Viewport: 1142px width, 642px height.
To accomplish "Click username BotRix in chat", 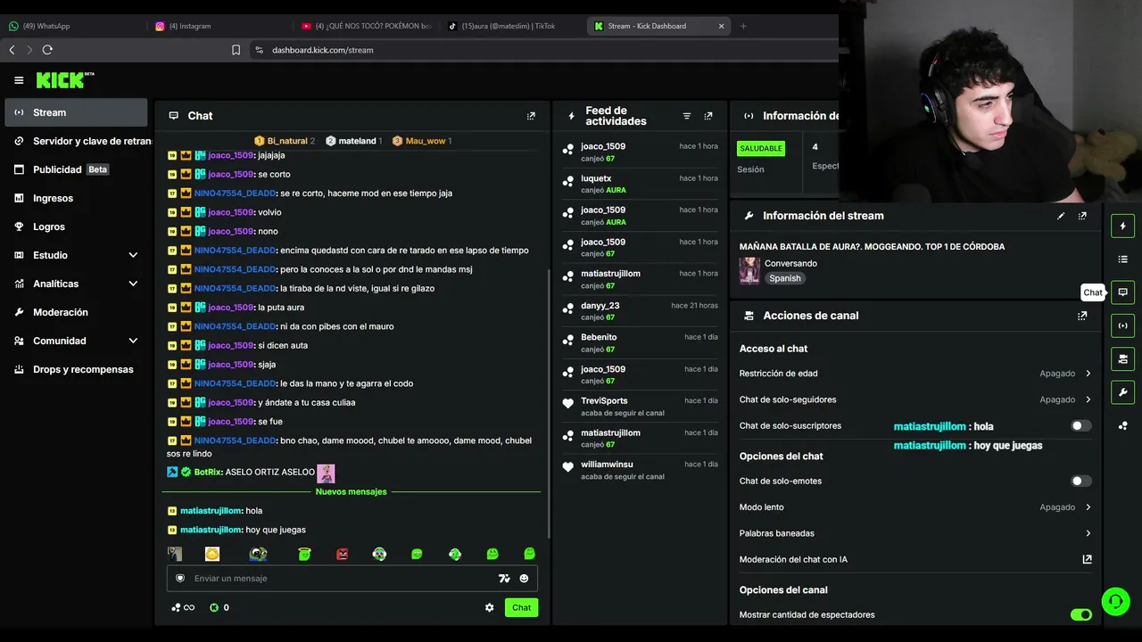I will 207,472.
